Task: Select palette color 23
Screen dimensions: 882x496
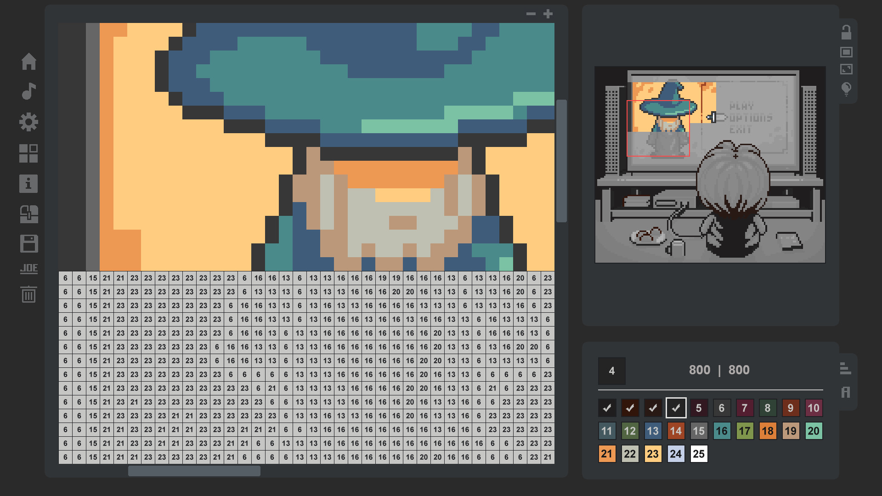Action: [653, 454]
